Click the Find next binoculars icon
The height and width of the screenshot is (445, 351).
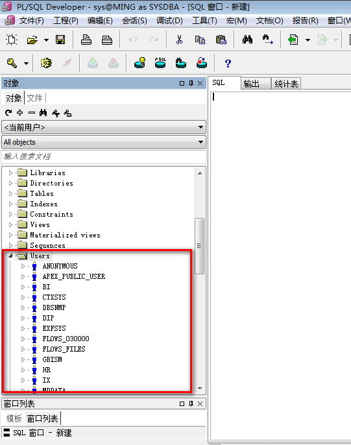[x=267, y=40]
